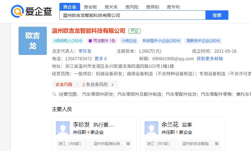Open the 企业风险 label
Viewport: 251px width, 151px height.
click(64, 84)
